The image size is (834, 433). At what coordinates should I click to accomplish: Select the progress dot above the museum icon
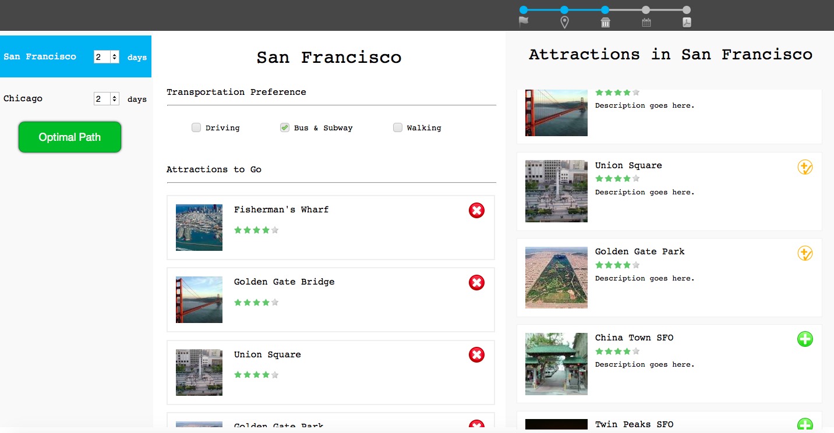[605, 10]
